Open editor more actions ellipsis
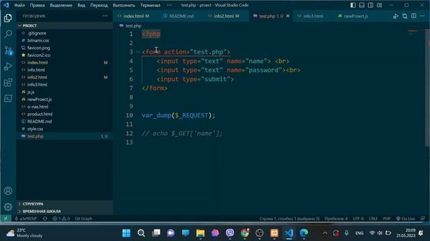This screenshot has height=241, width=430. coord(423,16)
